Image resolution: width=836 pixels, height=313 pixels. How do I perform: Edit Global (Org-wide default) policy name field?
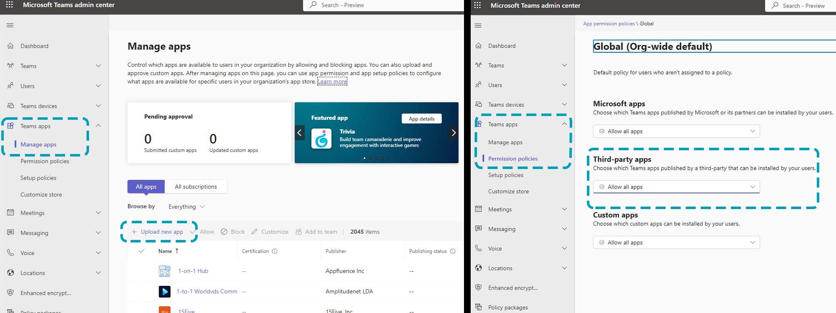point(714,46)
